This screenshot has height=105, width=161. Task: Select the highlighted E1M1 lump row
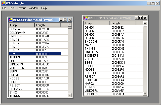click(x=35, y=54)
